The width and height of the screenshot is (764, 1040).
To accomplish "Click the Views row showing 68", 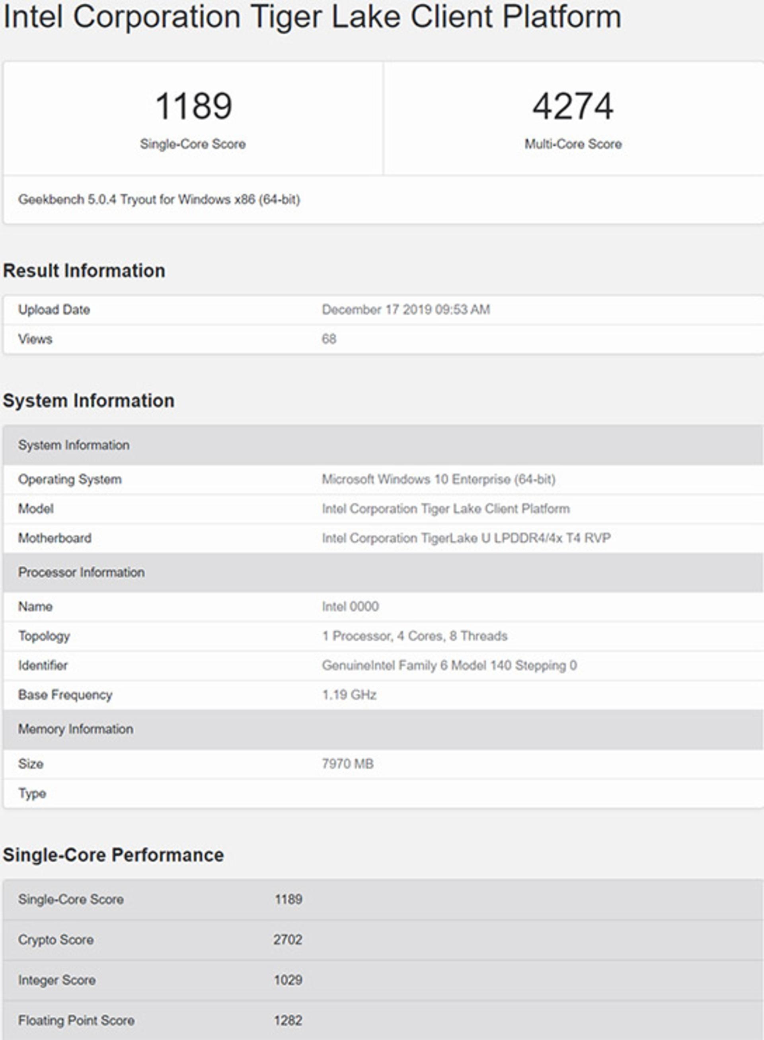I will (x=383, y=339).
